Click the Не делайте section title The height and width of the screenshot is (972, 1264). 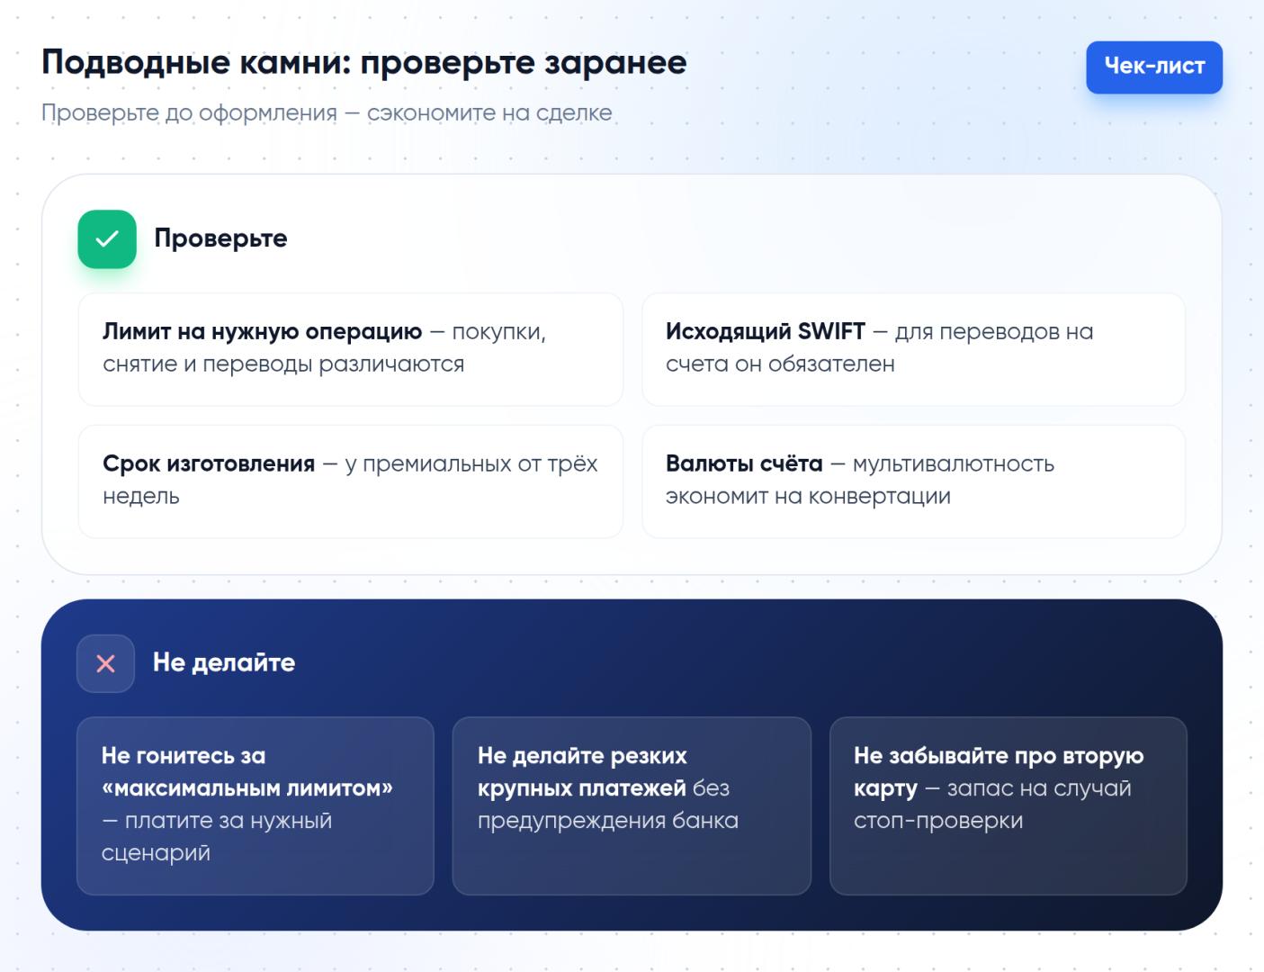224,662
